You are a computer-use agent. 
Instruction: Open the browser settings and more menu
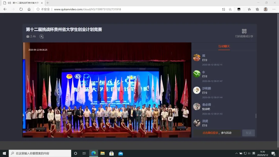click(x=274, y=9)
